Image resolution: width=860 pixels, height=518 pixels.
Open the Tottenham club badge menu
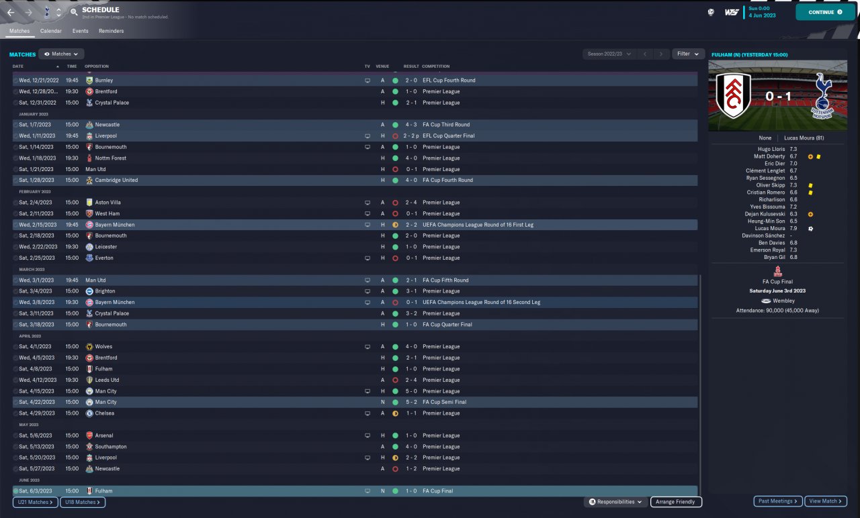(47, 12)
